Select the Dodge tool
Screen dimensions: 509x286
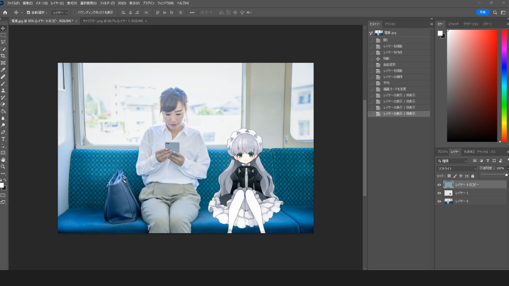coord(3,125)
